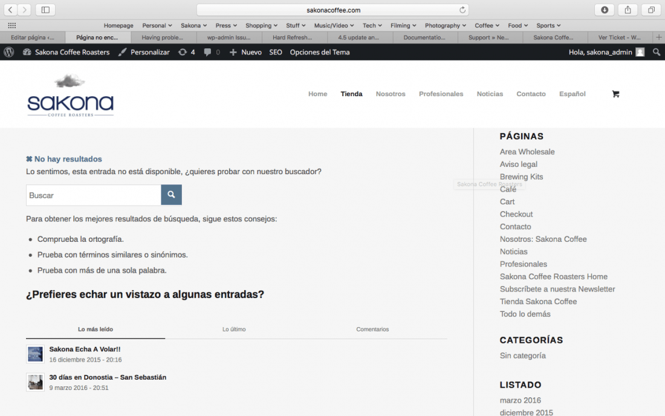The image size is (665, 416).
Task: Switch to the 'Editar página' tab
Action: pyautogui.click(x=33, y=37)
